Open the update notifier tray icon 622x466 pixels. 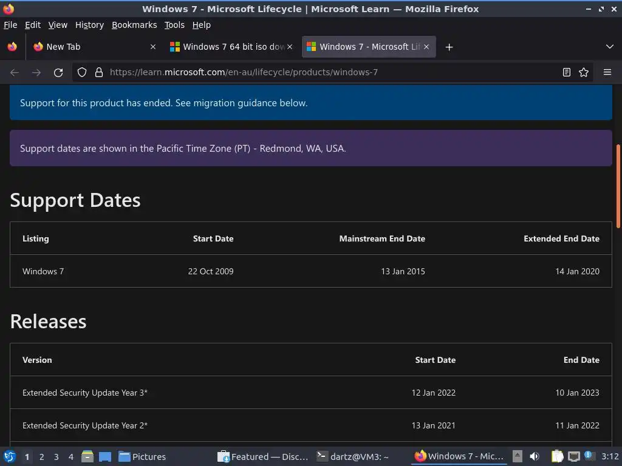pos(589,456)
